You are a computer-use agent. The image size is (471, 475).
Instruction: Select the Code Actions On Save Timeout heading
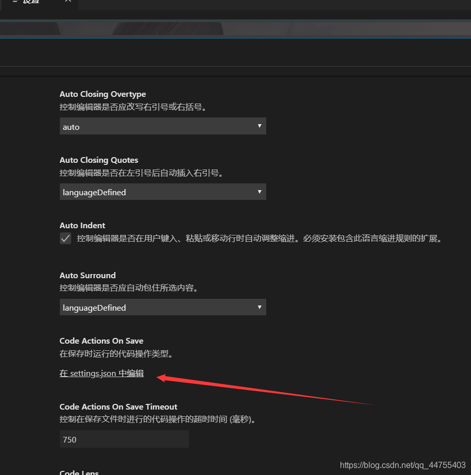click(x=118, y=406)
